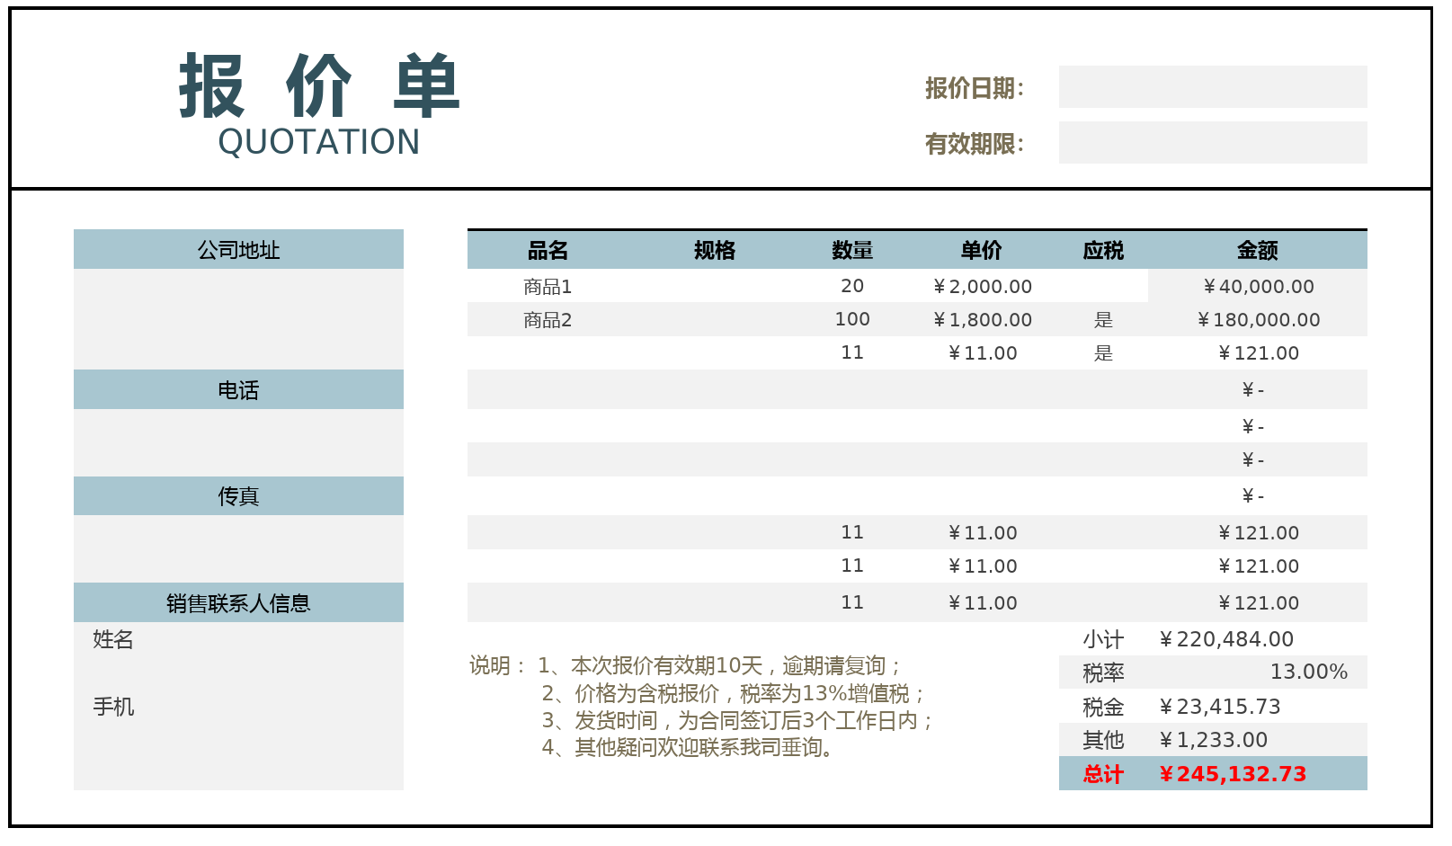Screen dimensions: 1452x846
Task: Click note 2 about 13%增值税
Action: (x=733, y=693)
